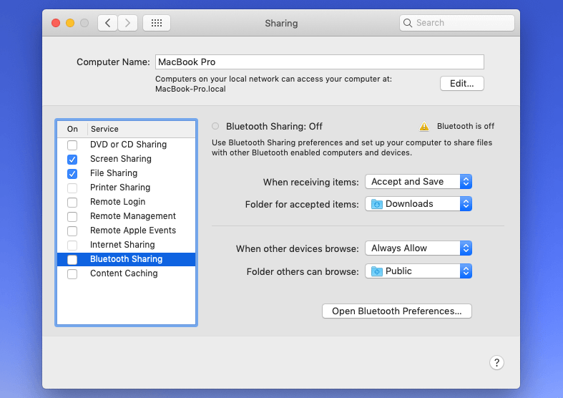Select the Content Caching service row

[126, 273]
